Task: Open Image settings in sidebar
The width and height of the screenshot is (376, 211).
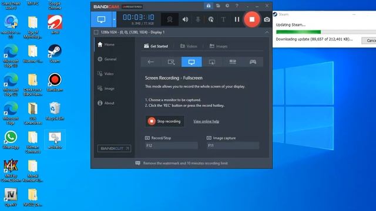Action: 106,89
